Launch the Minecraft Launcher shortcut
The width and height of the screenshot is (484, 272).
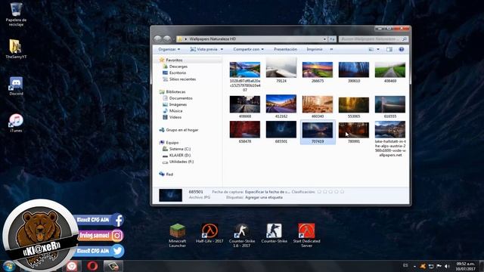coord(178,236)
